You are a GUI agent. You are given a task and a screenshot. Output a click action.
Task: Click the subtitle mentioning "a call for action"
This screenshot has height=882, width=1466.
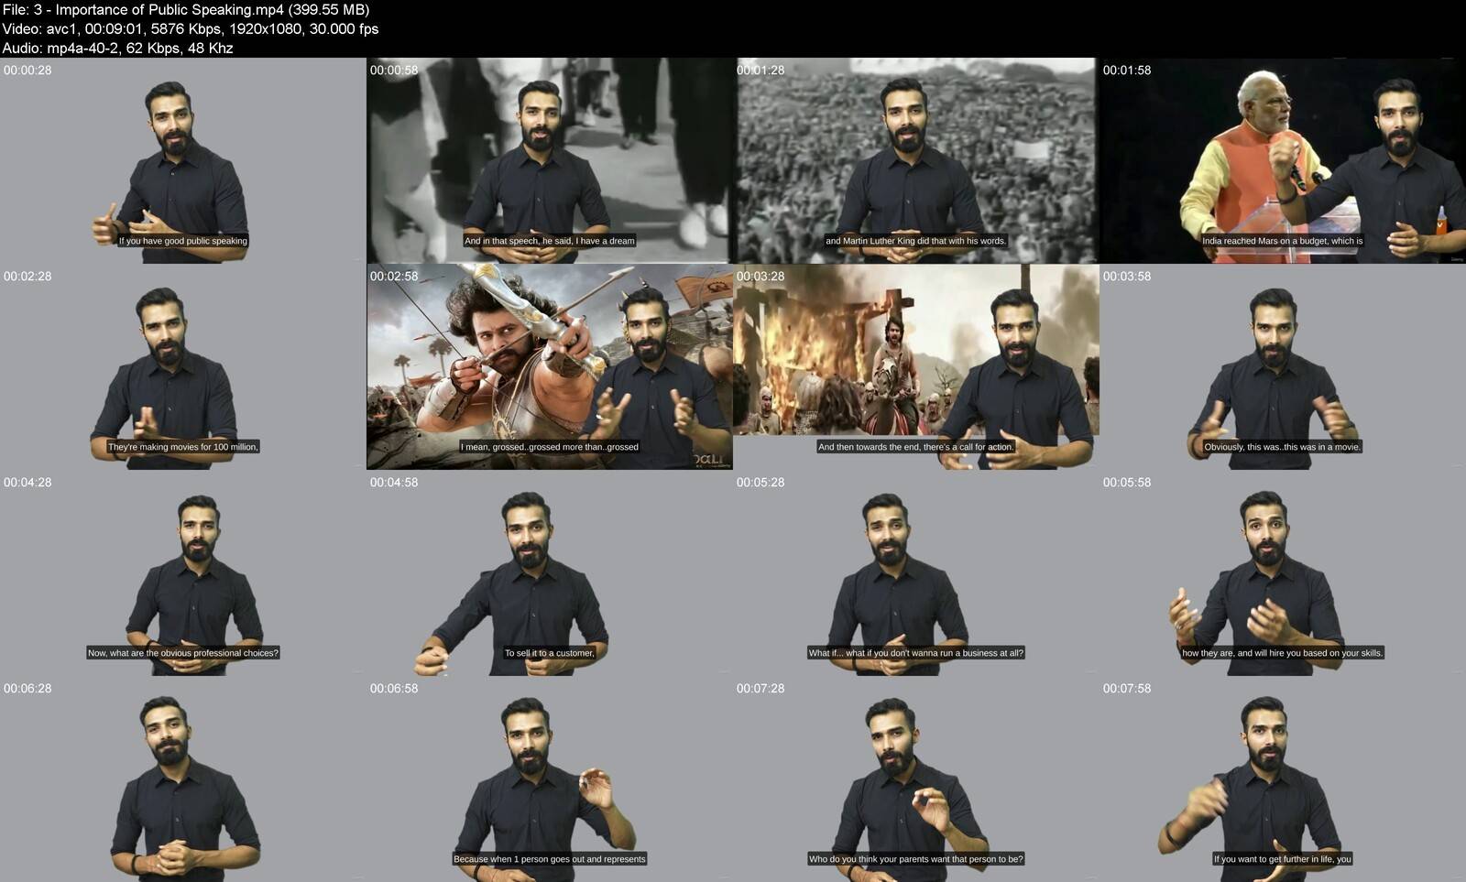[916, 447]
